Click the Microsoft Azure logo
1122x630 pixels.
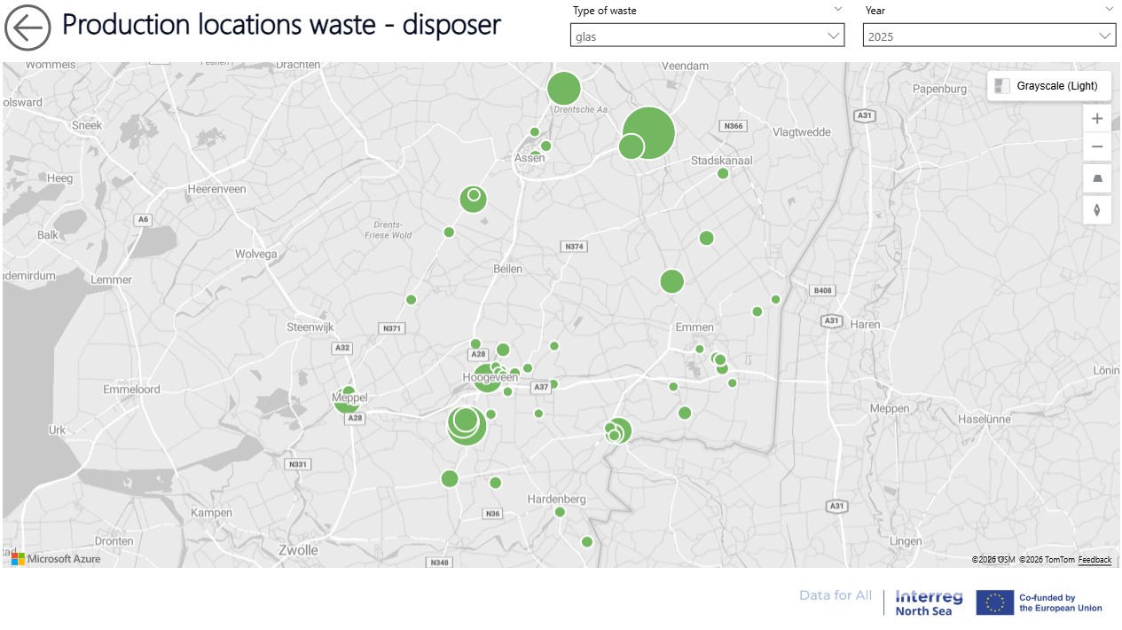click(55, 558)
